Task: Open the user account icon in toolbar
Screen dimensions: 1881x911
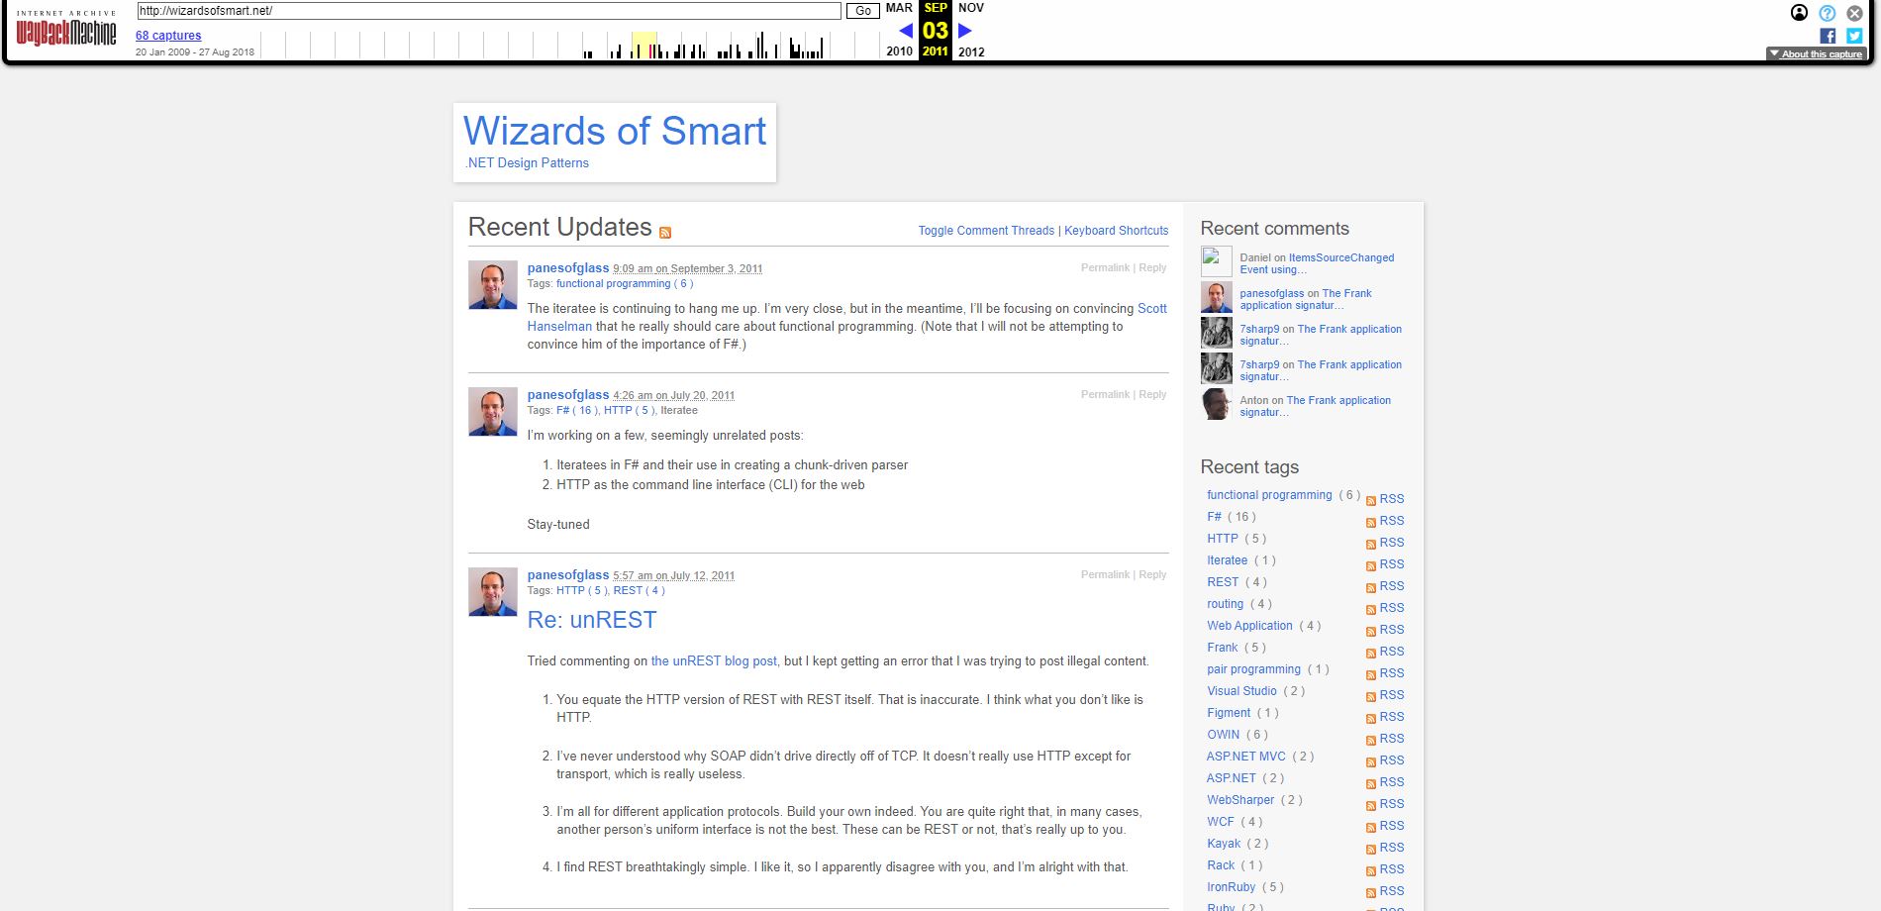Action: (x=1799, y=13)
